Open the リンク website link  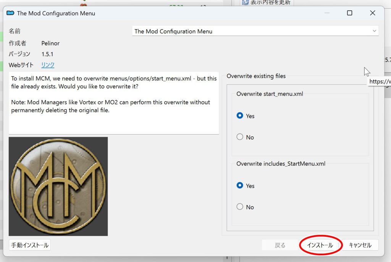[48, 65]
